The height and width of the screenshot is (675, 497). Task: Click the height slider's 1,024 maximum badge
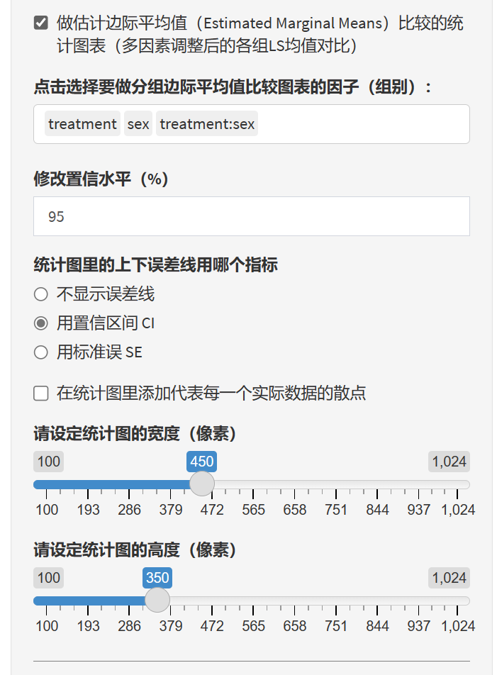[x=449, y=578]
